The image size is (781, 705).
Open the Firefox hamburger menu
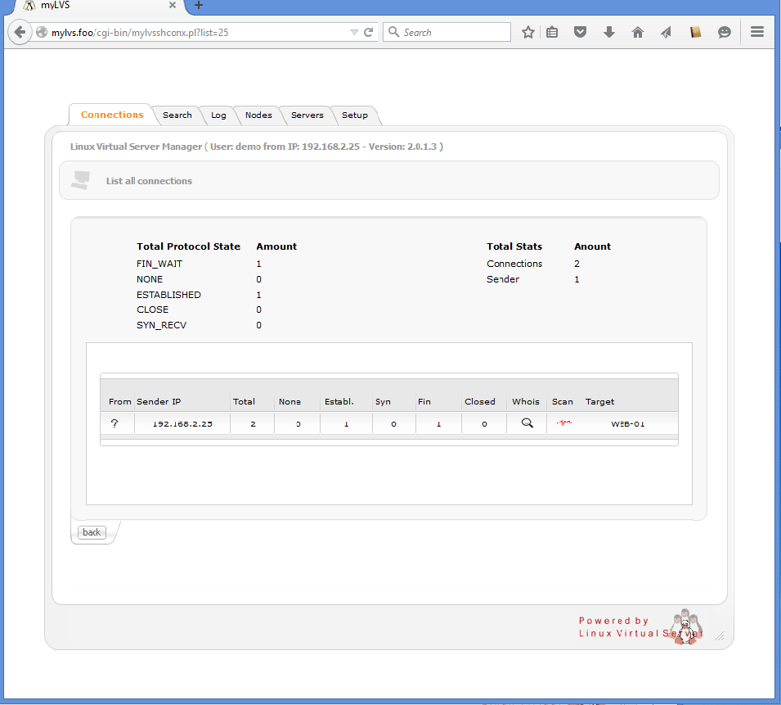click(x=756, y=33)
